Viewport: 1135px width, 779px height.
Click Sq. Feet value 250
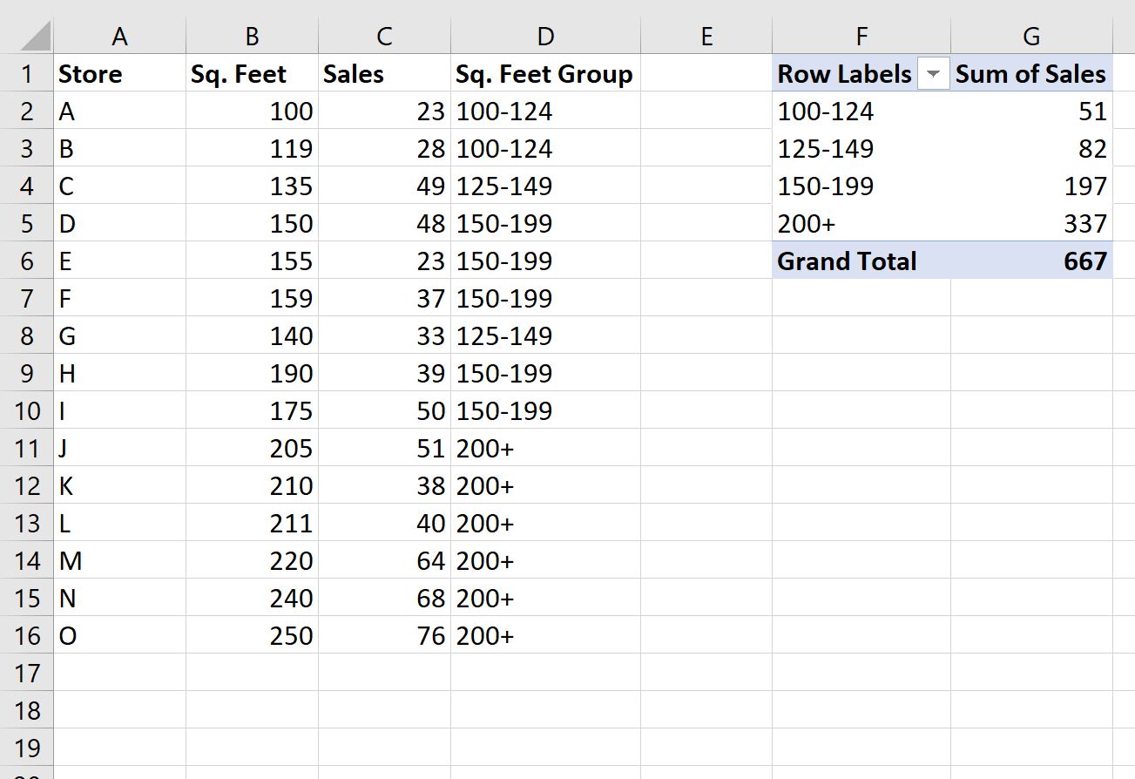point(252,636)
